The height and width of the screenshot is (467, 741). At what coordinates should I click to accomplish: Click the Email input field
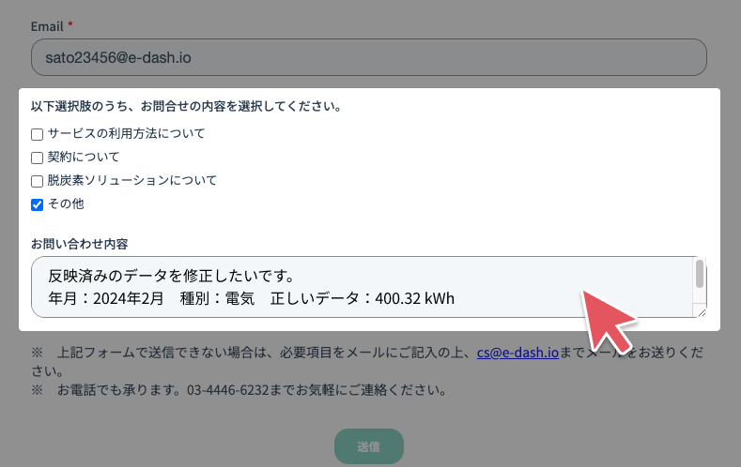click(368, 57)
